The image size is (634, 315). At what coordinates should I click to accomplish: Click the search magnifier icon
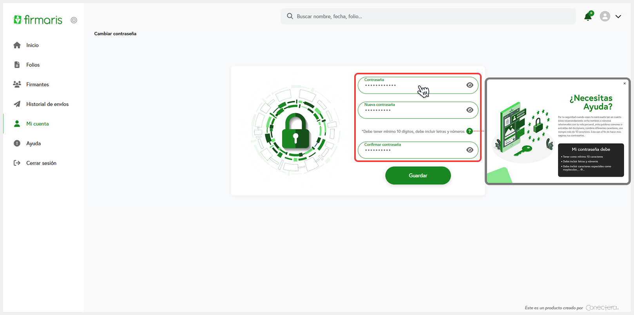[x=290, y=16]
